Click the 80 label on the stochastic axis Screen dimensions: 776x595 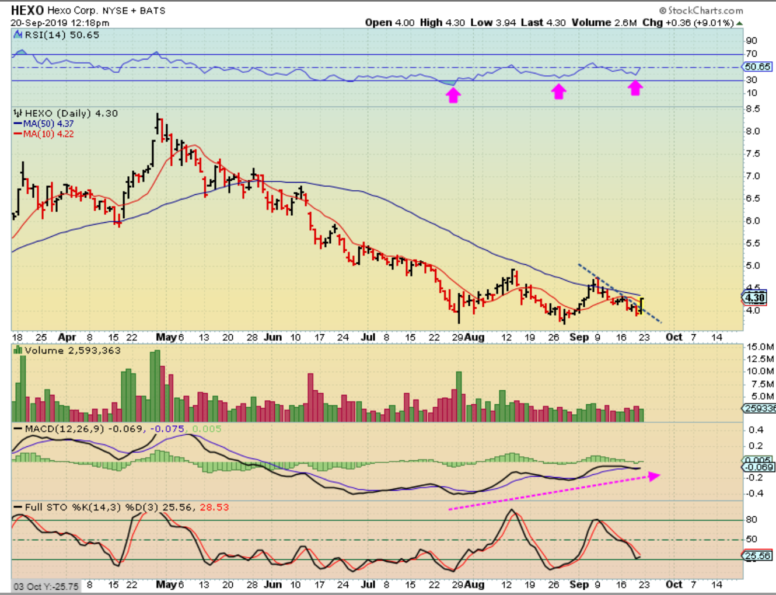click(x=751, y=520)
